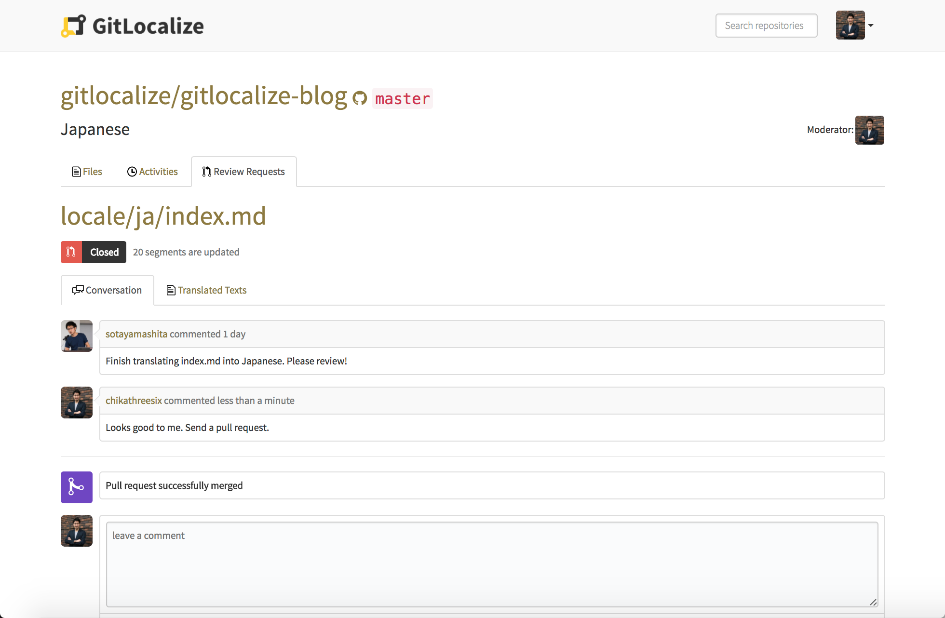The height and width of the screenshot is (618, 945).
Task: Open gitlocalize/gitlocalize-blog repository link
Action: pos(204,95)
